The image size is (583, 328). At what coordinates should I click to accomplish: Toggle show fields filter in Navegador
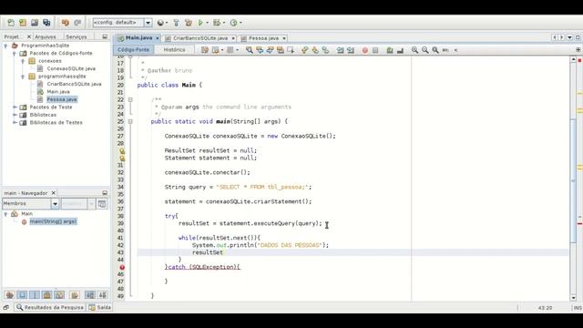pos(22,295)
